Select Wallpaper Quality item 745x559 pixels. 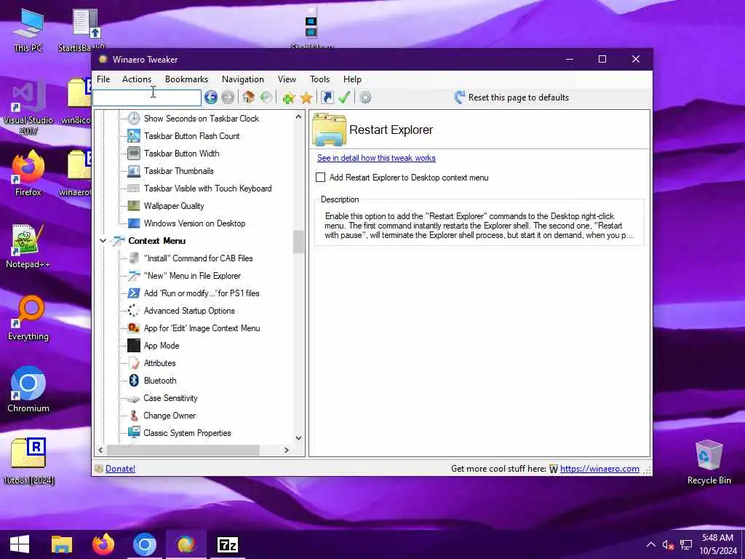(x=174, y=206)
